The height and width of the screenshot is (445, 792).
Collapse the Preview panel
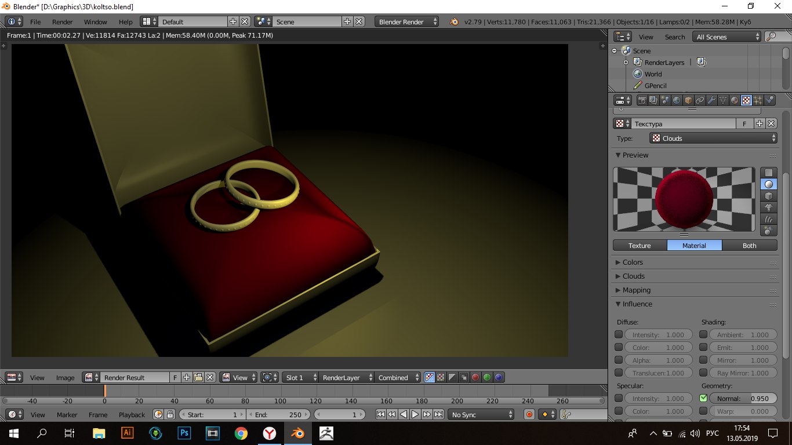pos(635,155)
